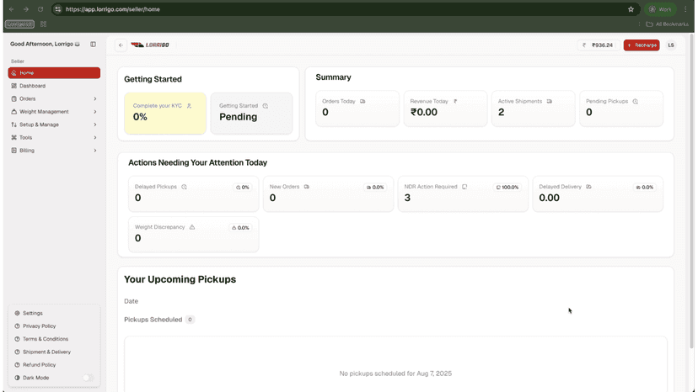This screenshot has height=392, width=698.
Task: Click the Delayed Pickups 0% badge
Action: (x=242, y=187)
